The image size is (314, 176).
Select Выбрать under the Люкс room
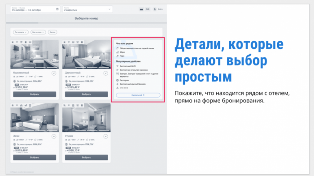pyautogui.click(x=35, y=157)
